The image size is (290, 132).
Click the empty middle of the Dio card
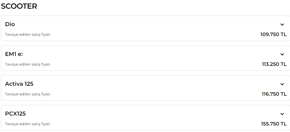[x=145, y=28]
